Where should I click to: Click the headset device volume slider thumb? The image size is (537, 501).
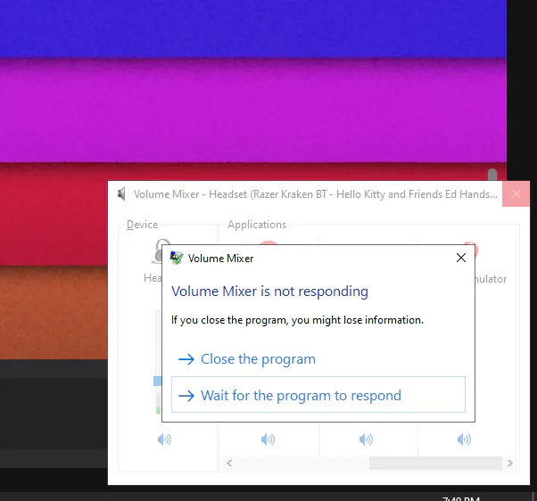[x=157, y=381]
